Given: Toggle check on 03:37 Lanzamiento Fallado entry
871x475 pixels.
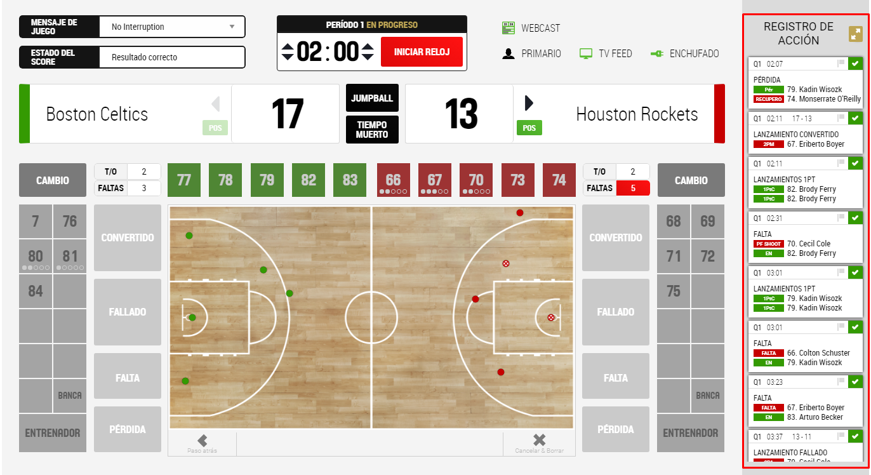Looking at the screenshot, I should pos(855,436).
